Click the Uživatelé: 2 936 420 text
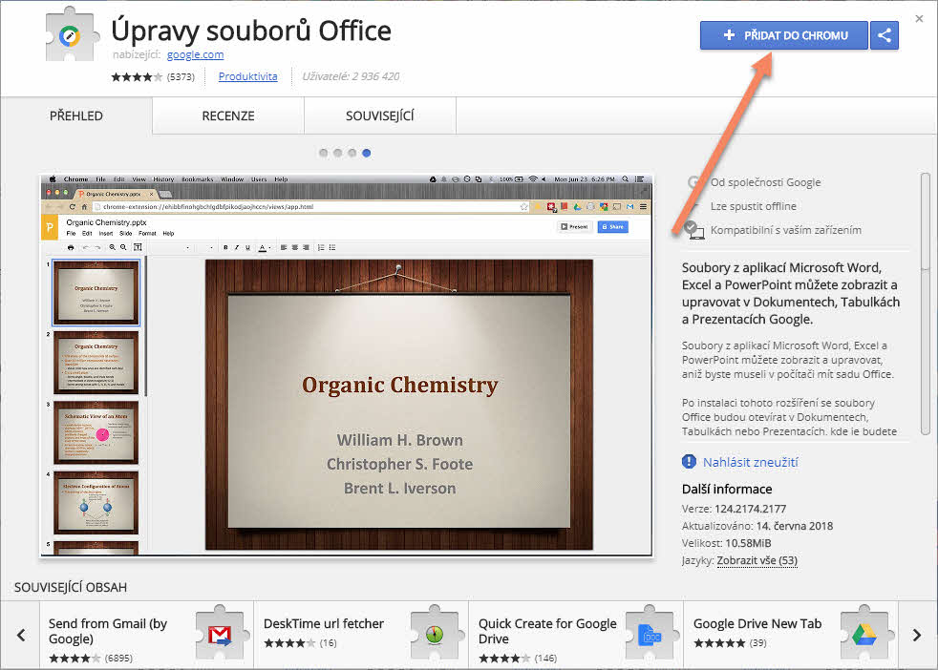938x670 pixels. click(351, 76)
